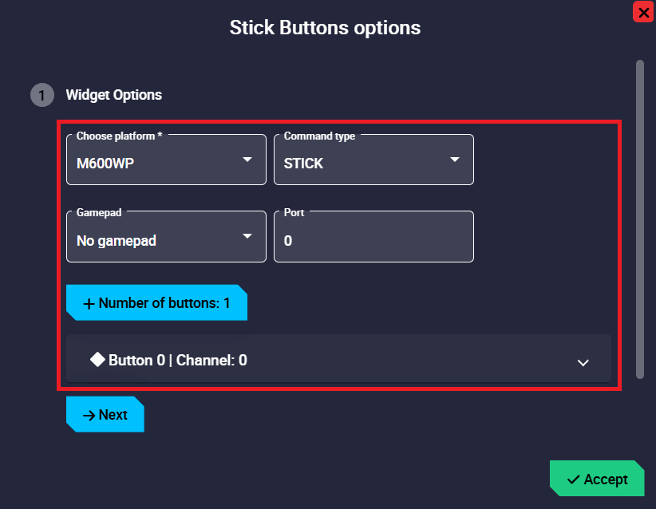
Task: Click the arrow in the Command type field
Action: 455,160
